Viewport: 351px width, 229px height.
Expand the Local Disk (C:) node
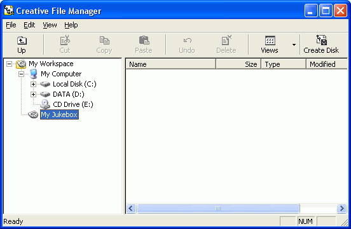[33, 85]
